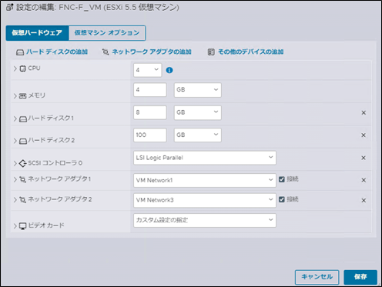Remove ネットワーク アダプタ1 with its X
The width and height of the screenshot is (382, 287).
(364, 180)
